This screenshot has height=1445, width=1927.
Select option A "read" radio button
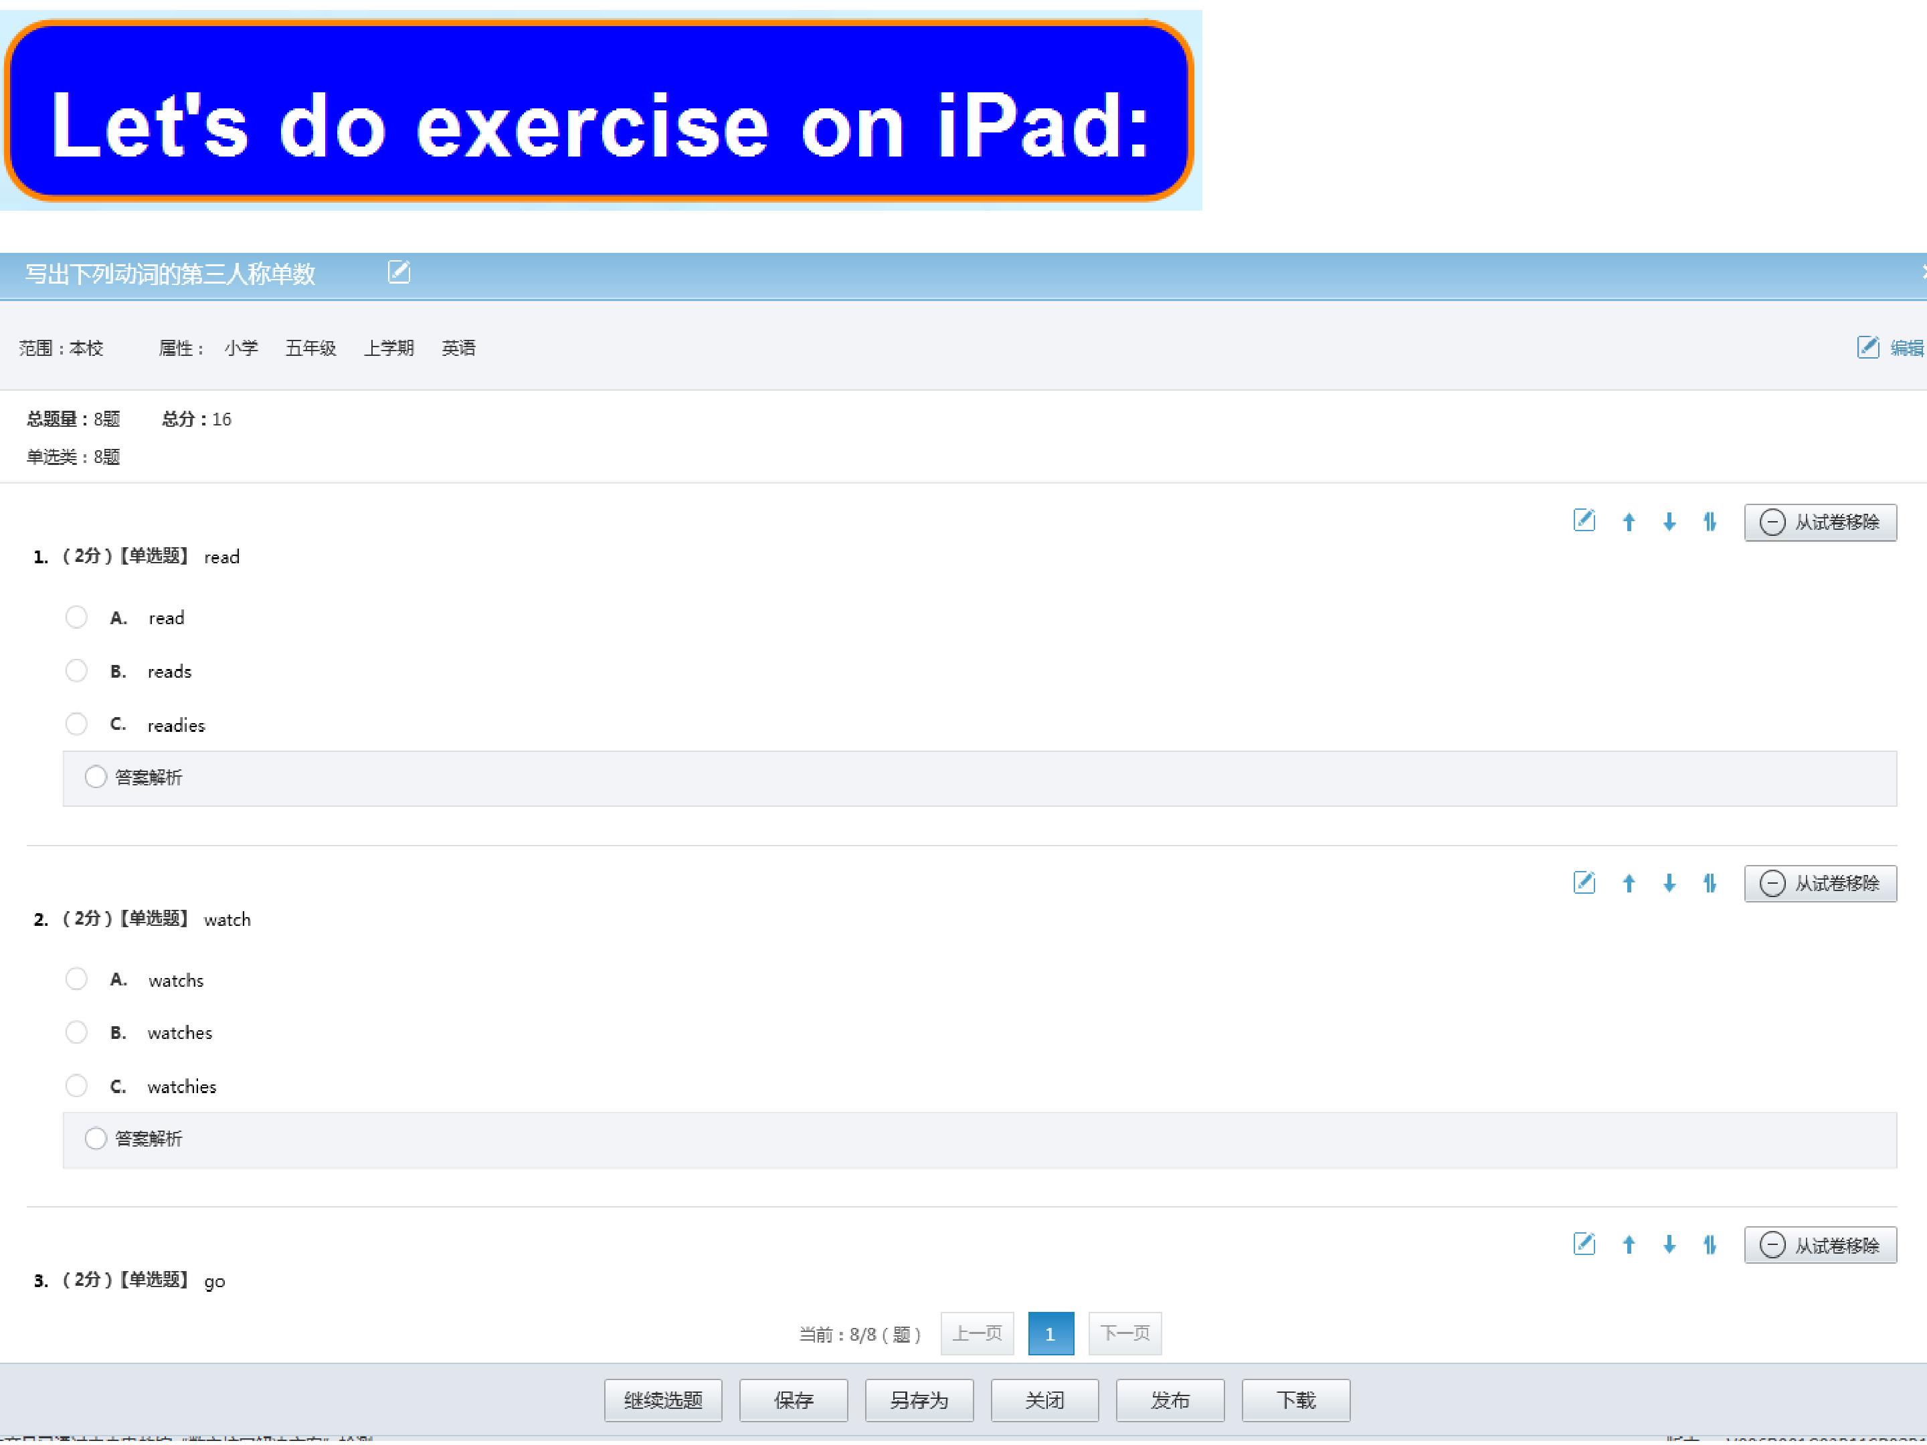pos(77,617)
